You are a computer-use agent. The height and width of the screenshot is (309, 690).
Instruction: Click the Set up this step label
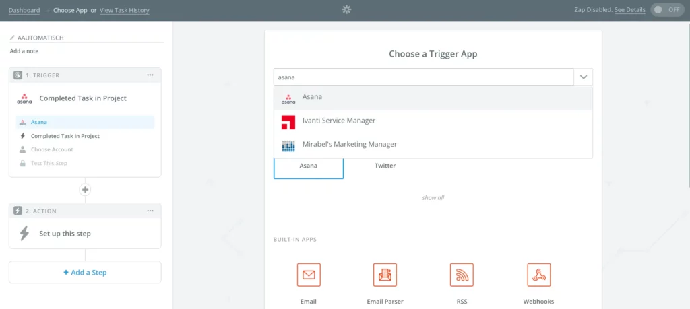click(x=65, y=234)
